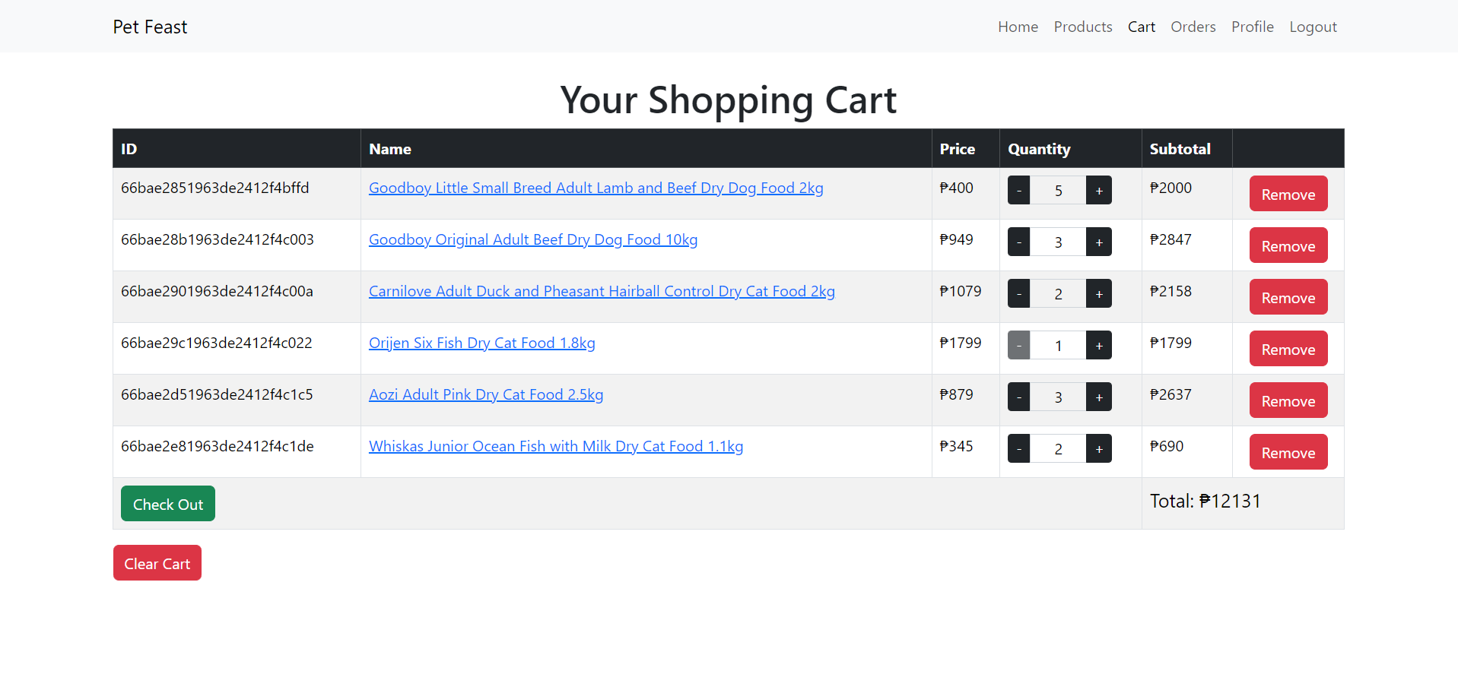Open Orijen Six Fish Dry Cat Food link
This screenshot has height=674, width=1458.
[x=481, y=343]
